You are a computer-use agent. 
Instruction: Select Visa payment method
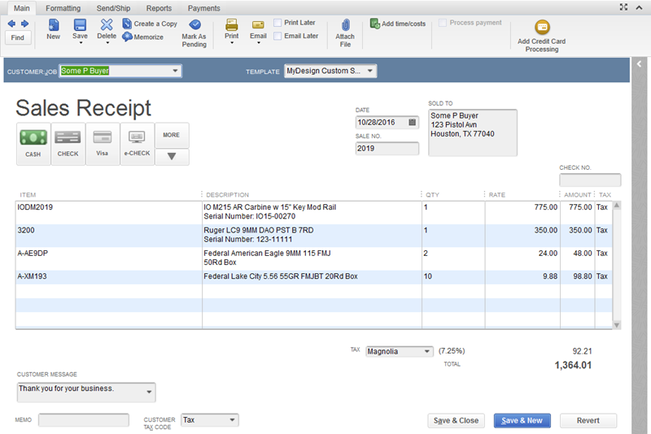103,144
